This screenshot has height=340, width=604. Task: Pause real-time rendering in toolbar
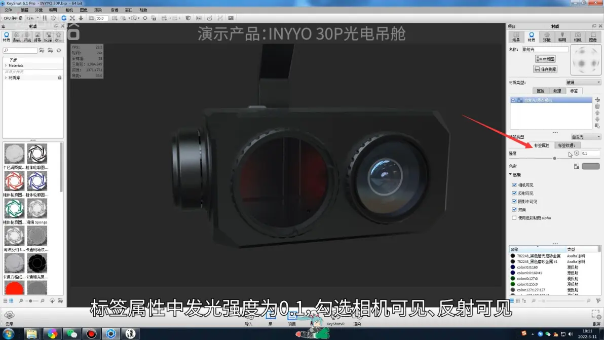click(x=45, y=18)
